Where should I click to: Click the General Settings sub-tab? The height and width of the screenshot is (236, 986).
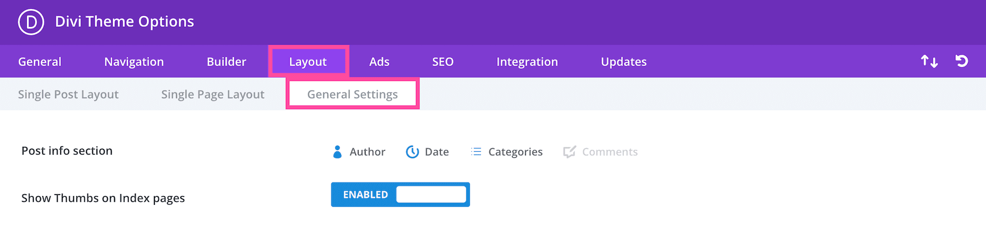coord(352,95)
